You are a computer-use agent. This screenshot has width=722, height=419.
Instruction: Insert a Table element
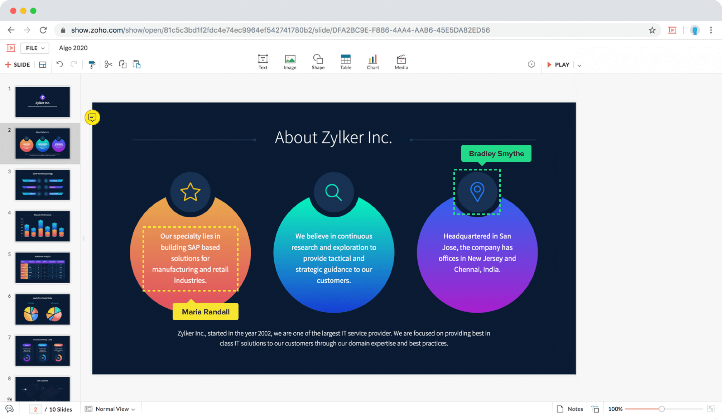point(346,62)
